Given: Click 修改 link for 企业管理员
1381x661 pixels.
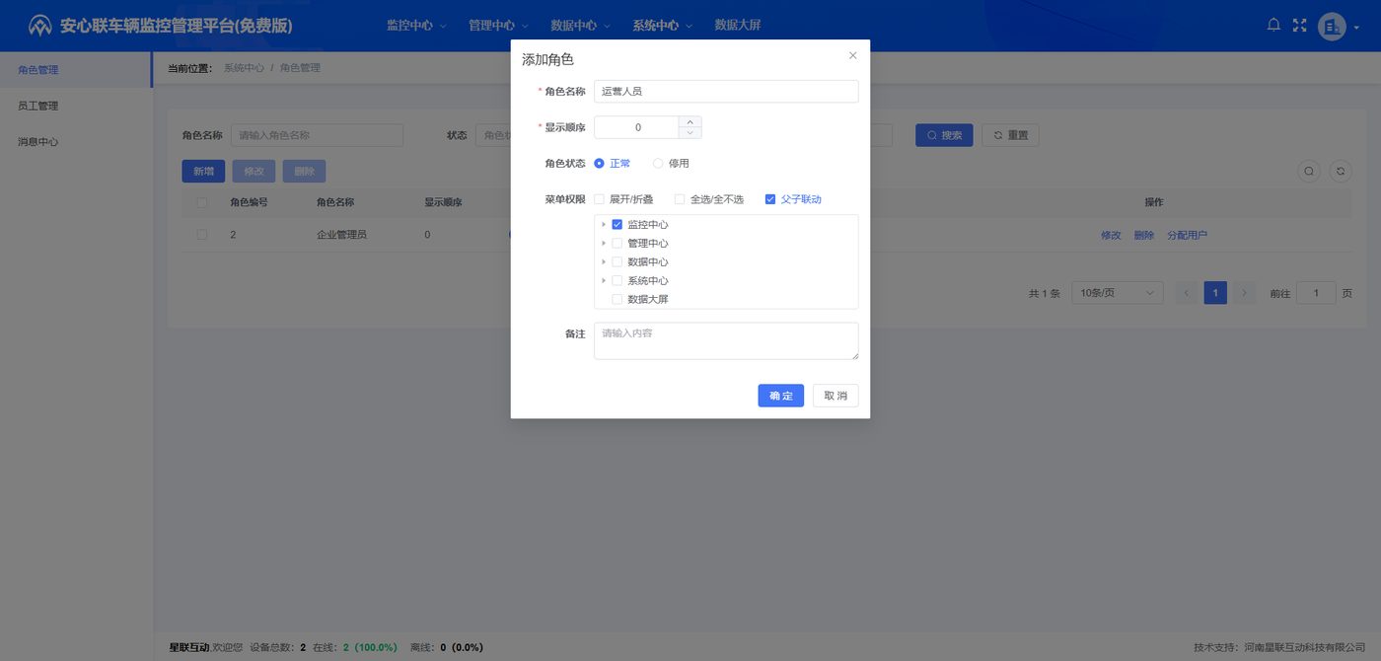Looking at the screenshot, I should [1111, 235].
